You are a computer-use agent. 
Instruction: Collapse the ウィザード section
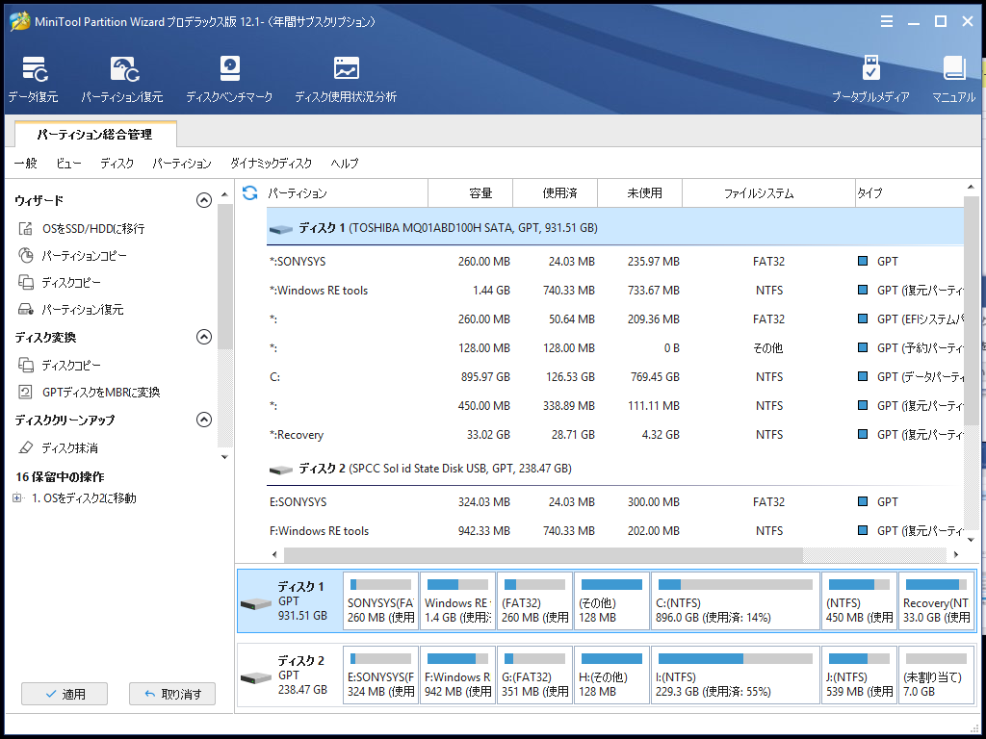coord(204,200)
